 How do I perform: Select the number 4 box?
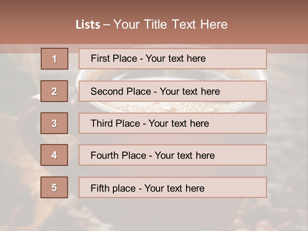(x=54, y=155)
